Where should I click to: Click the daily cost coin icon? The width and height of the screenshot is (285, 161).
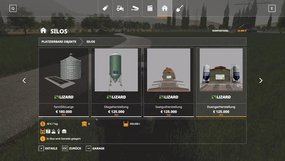coord(42,124)
